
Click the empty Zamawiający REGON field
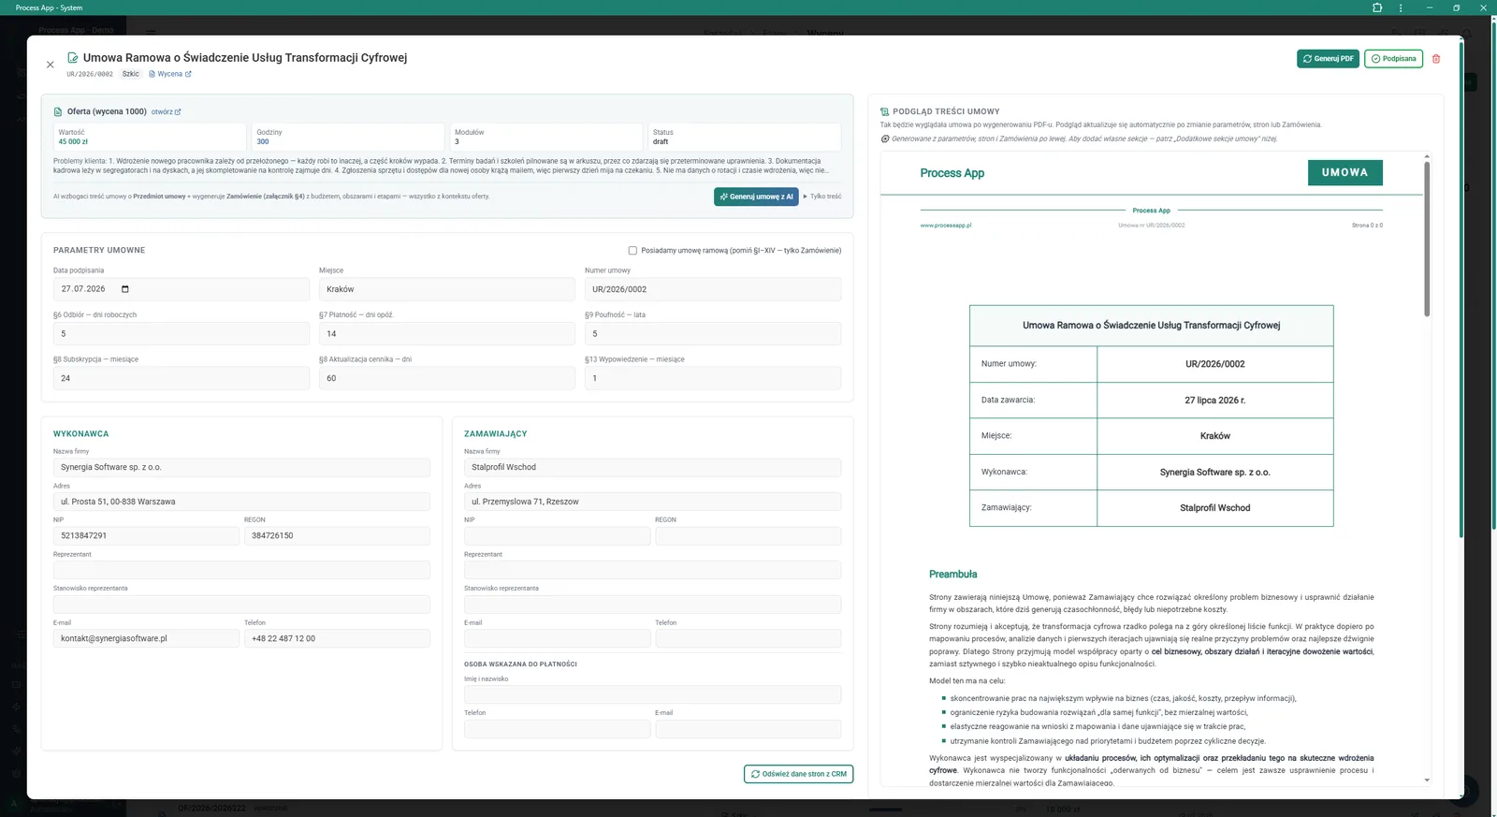(748, 535)
